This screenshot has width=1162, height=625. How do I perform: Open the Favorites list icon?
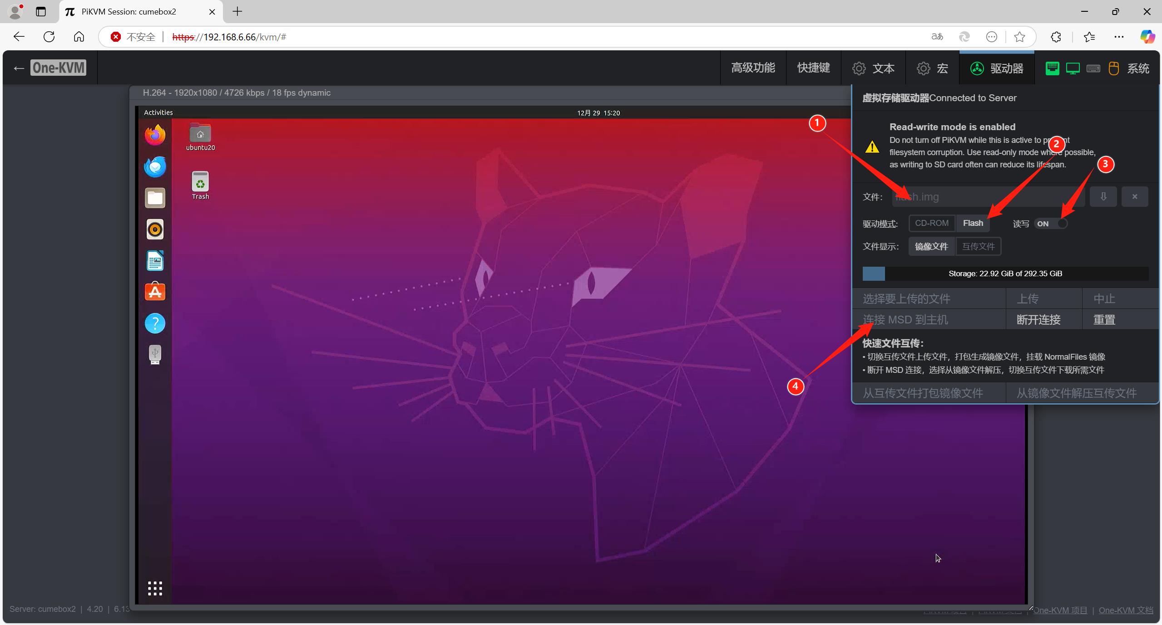coord(1089,37)
